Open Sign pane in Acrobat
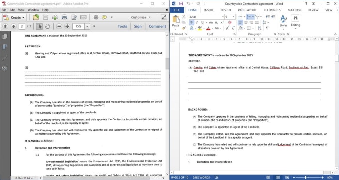This screenshot has width=339, height=180. 138,26
